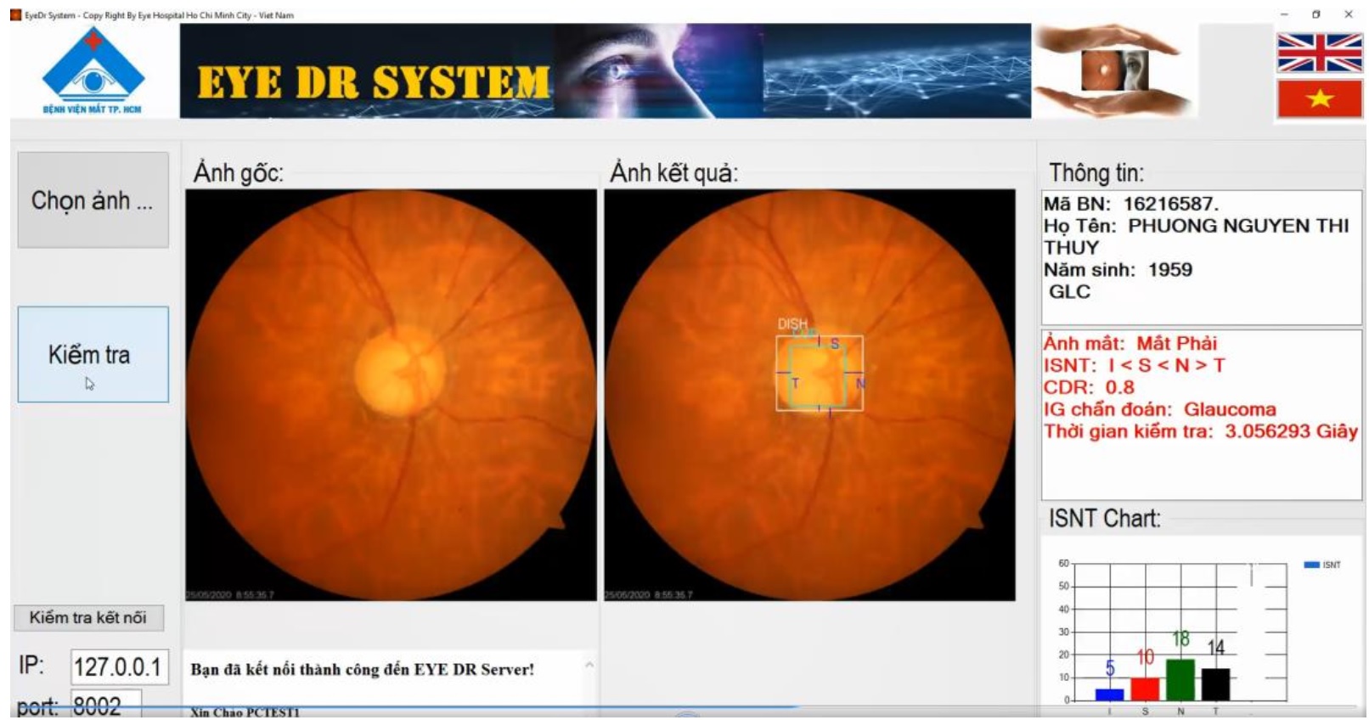1369x720 pixels.
Task: Click the IG chẩn đoán: Glaucoma line
Action: tap(1160, 409)
